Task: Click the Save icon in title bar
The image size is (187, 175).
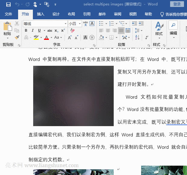Action: [x=8, y=4]
